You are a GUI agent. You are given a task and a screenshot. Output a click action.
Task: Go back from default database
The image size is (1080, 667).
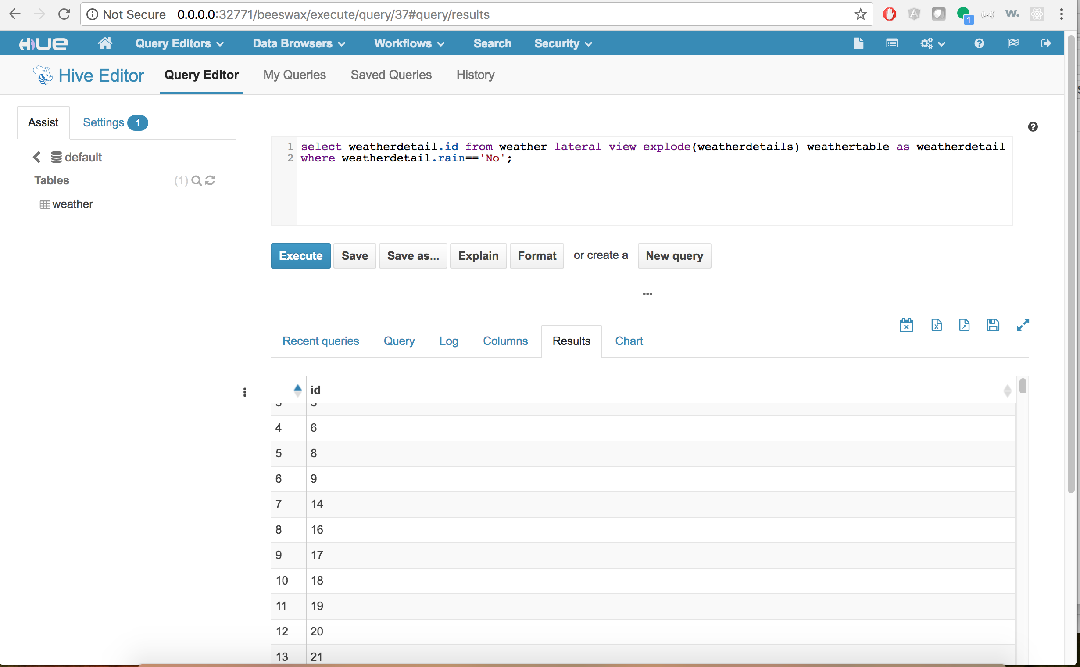(37, 157)
